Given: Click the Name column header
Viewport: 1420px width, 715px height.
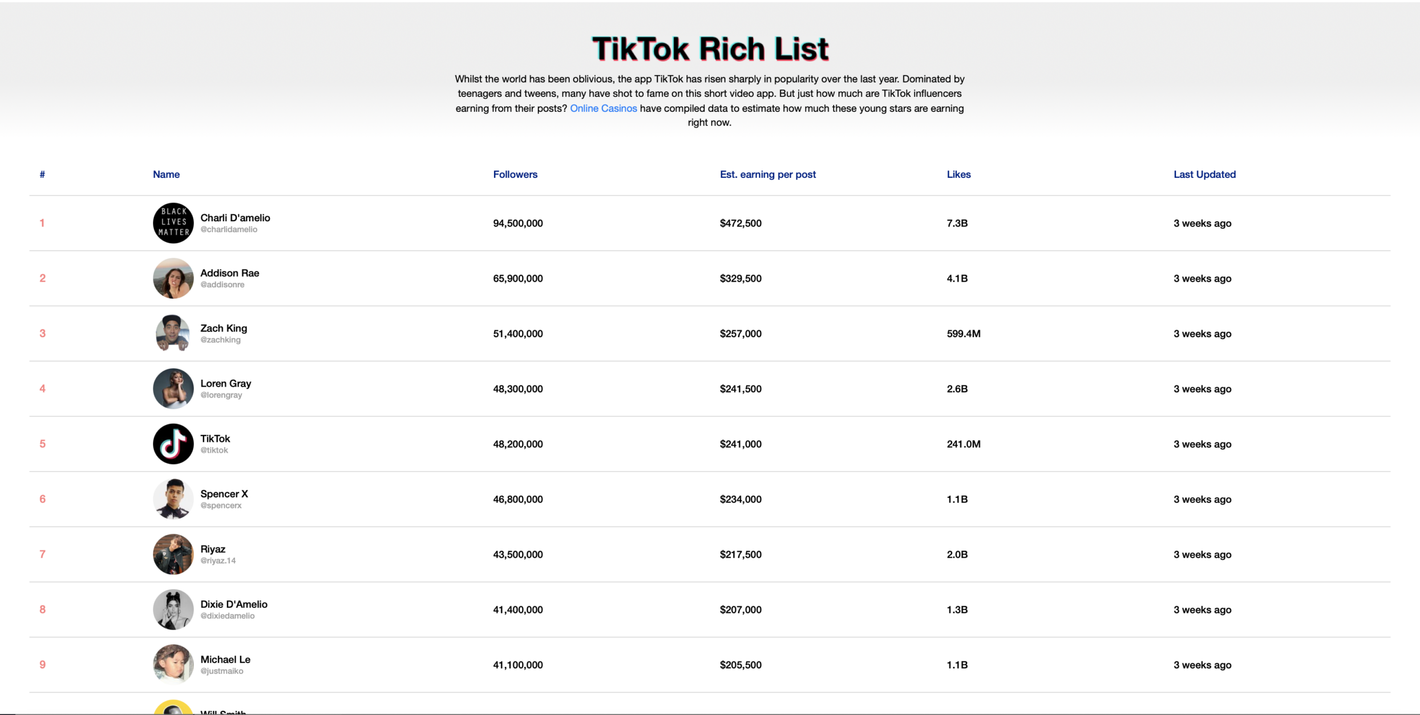Looking at the screenshot, I should pos(166,174).
